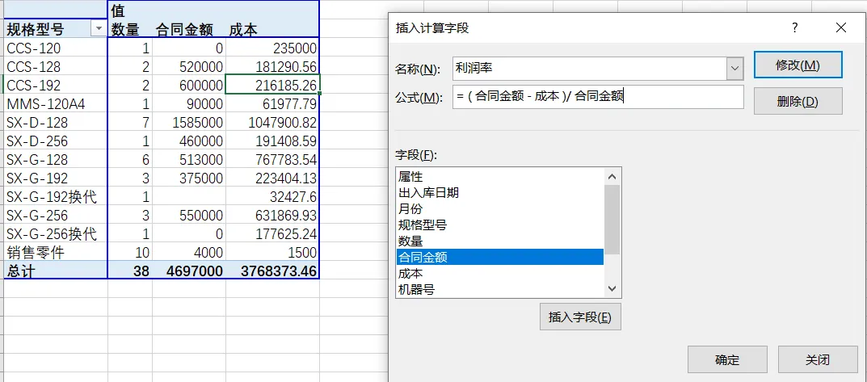The image size is (867, 382).
Task: Confirm with the 确定 button
Action: coord(727,359)
